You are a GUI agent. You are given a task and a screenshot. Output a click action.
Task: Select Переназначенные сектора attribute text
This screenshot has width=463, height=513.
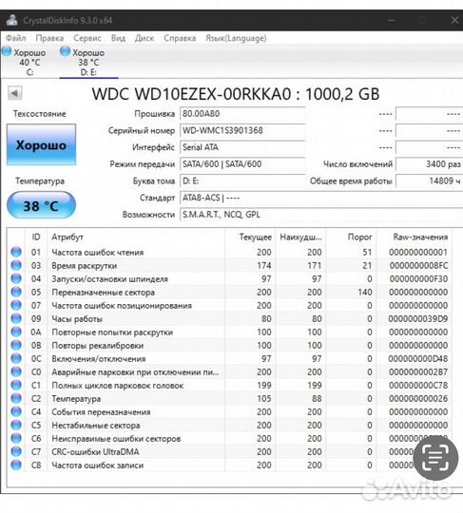(x=103, y=293)
